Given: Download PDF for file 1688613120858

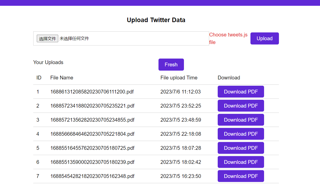Looking at the screenshot, I should pos(241,92).
